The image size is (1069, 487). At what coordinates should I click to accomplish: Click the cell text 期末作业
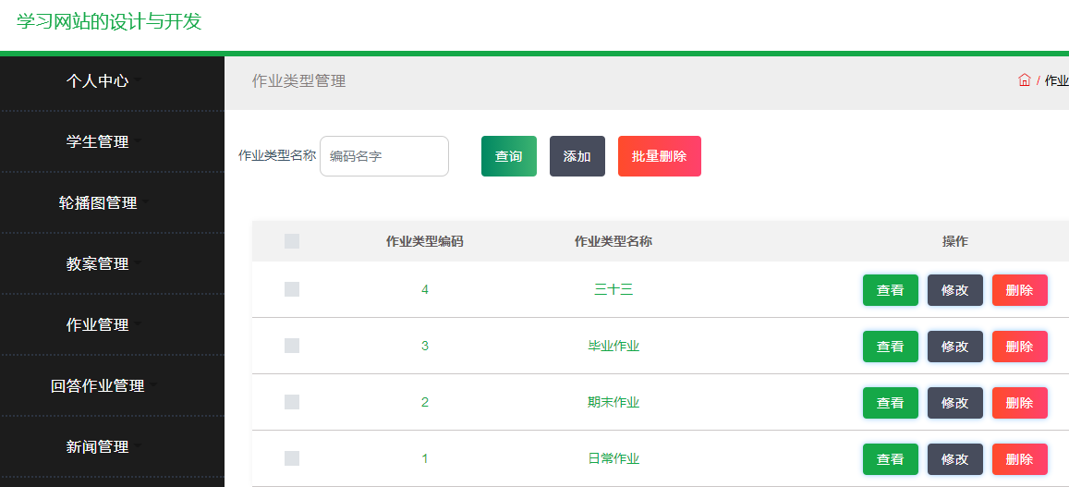613,402
